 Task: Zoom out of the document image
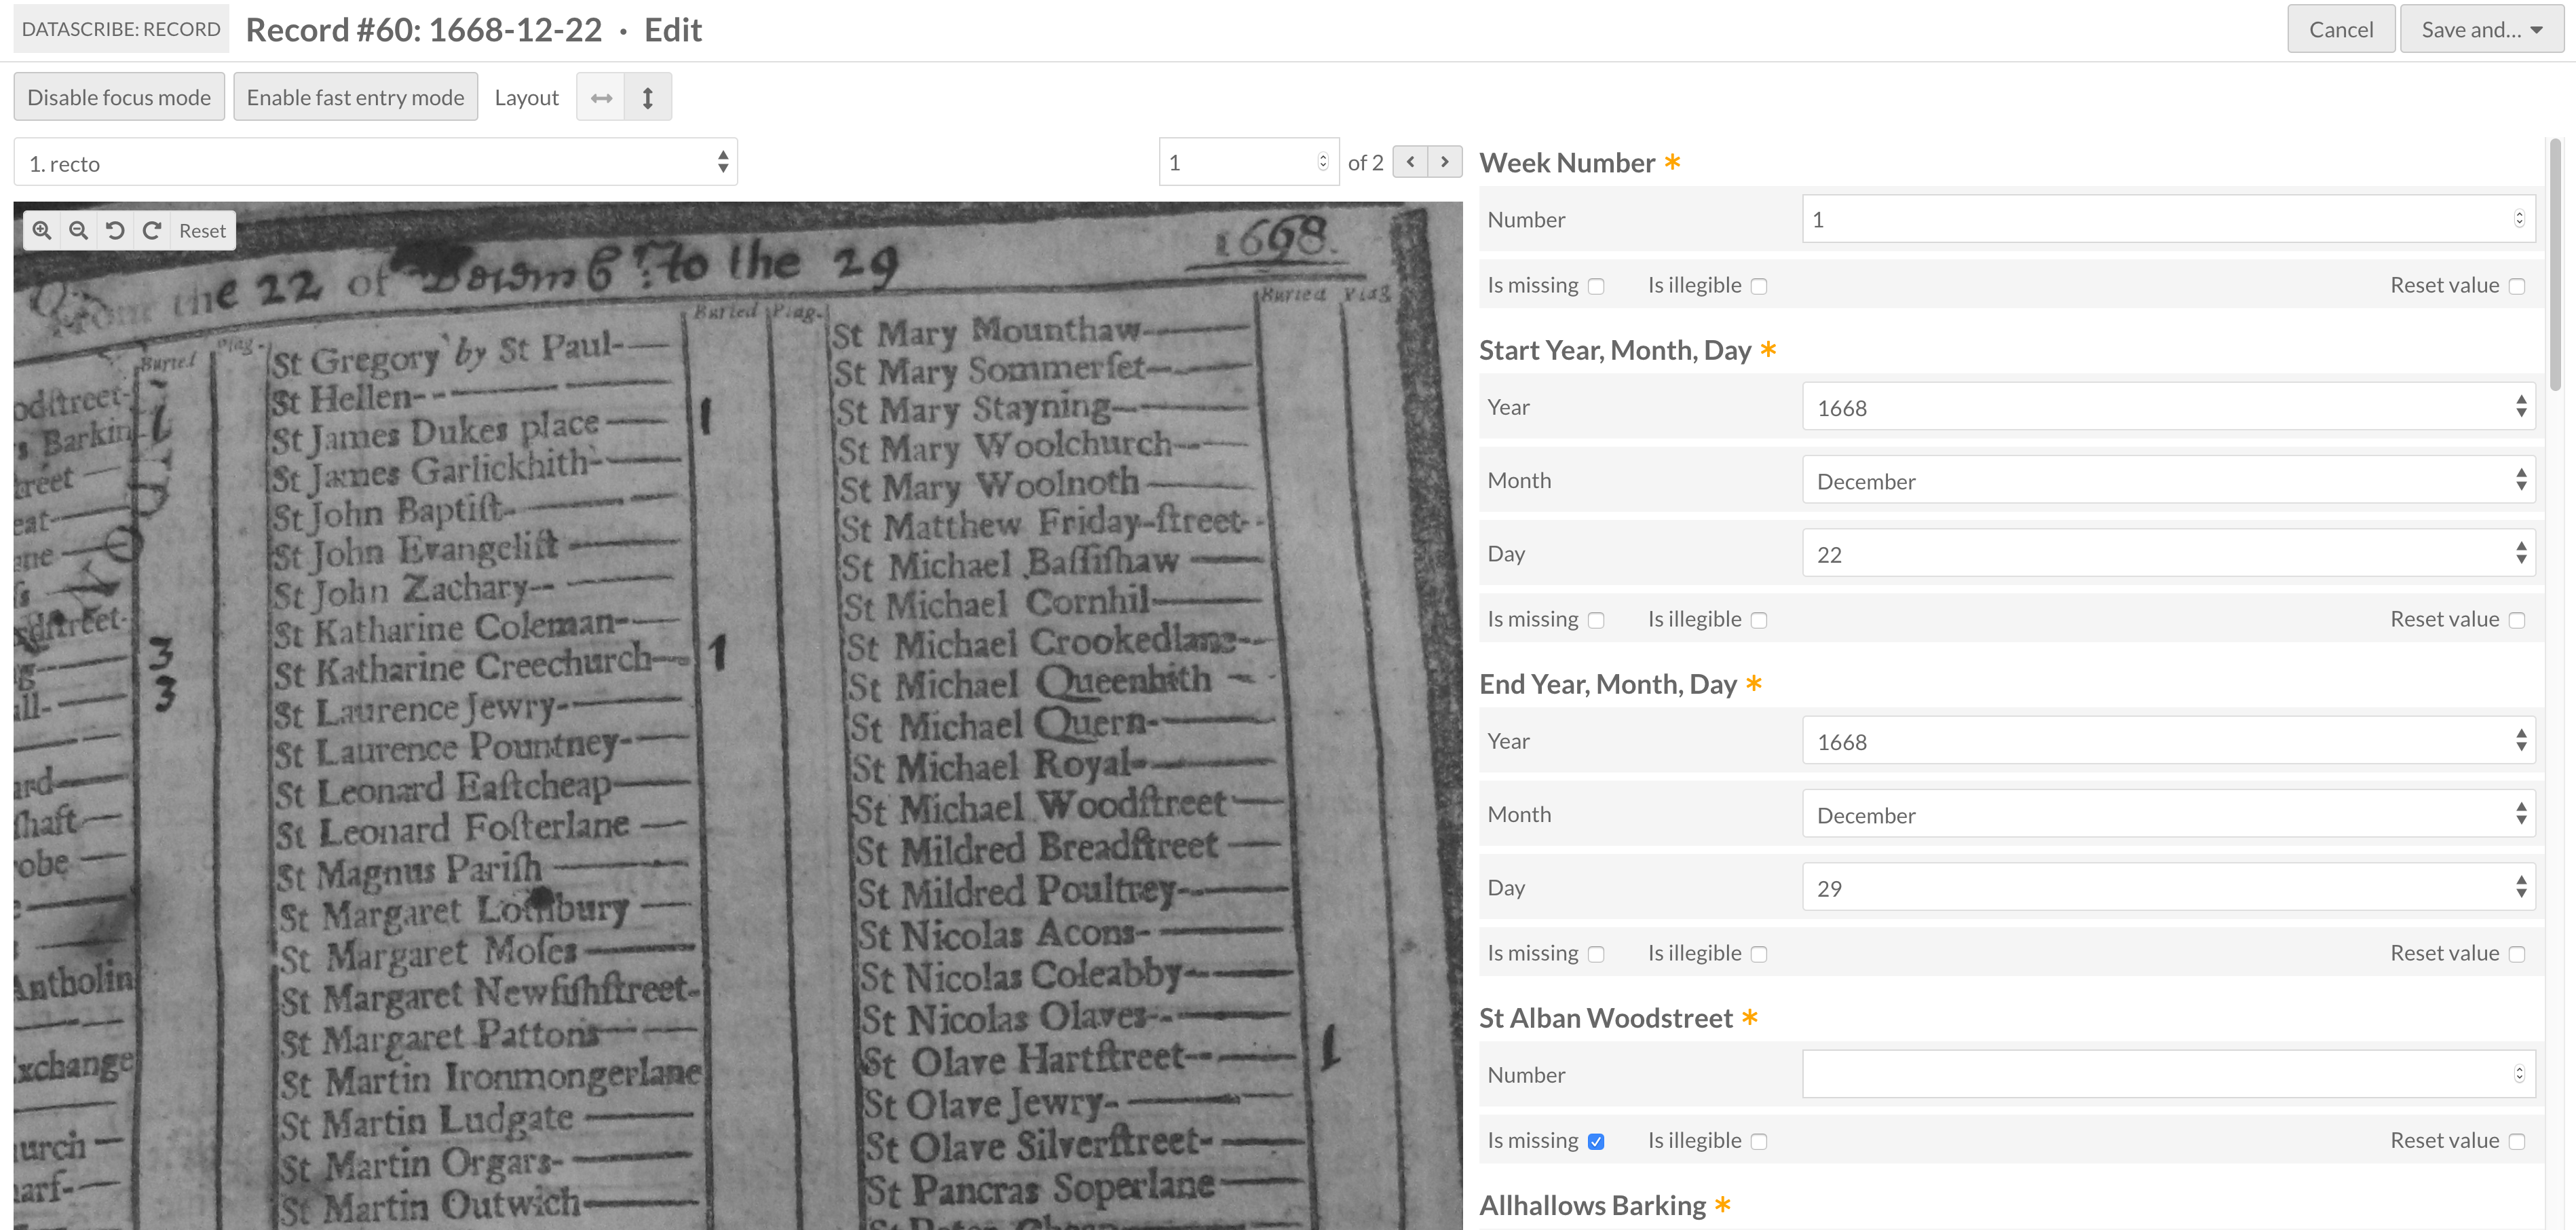pos(78,231)
